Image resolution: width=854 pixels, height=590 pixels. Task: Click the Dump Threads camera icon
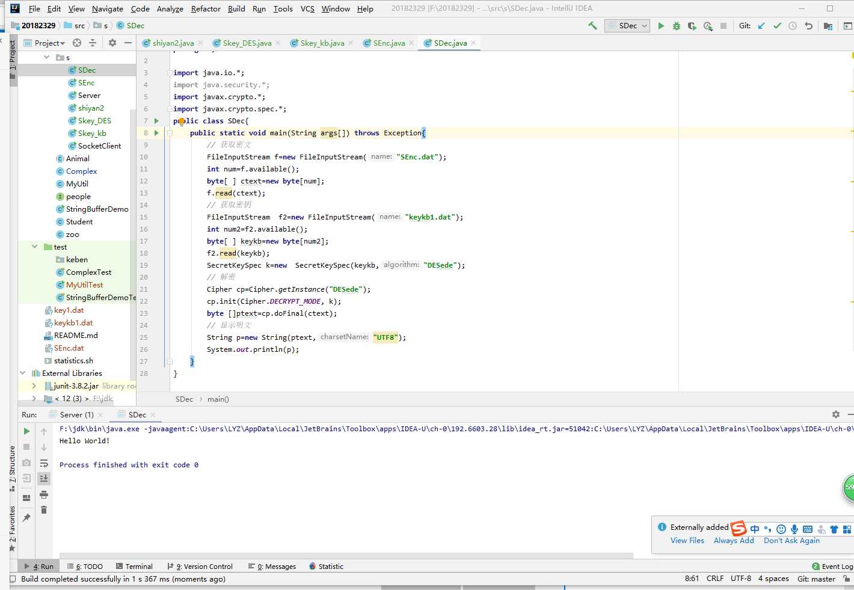tap(26, 462)
